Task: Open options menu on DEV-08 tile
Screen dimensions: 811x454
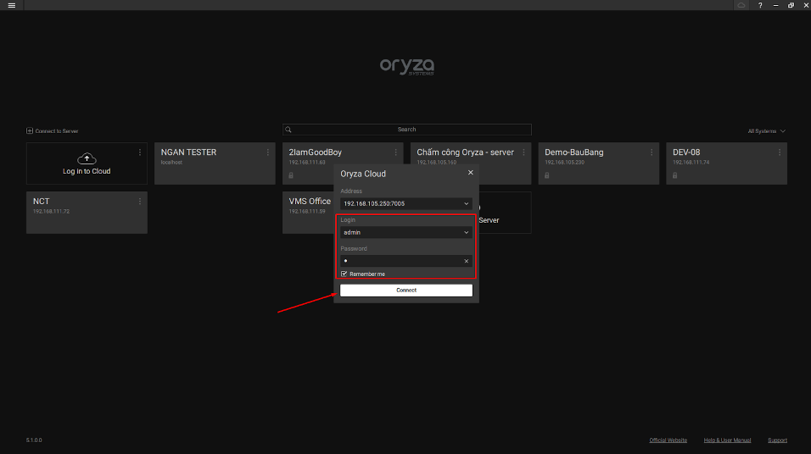Action: point(780,152)
